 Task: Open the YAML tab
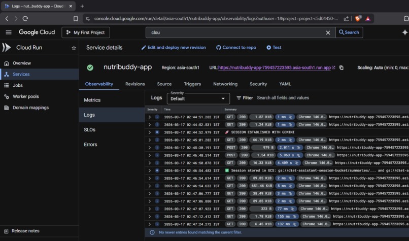pos(285,84)
